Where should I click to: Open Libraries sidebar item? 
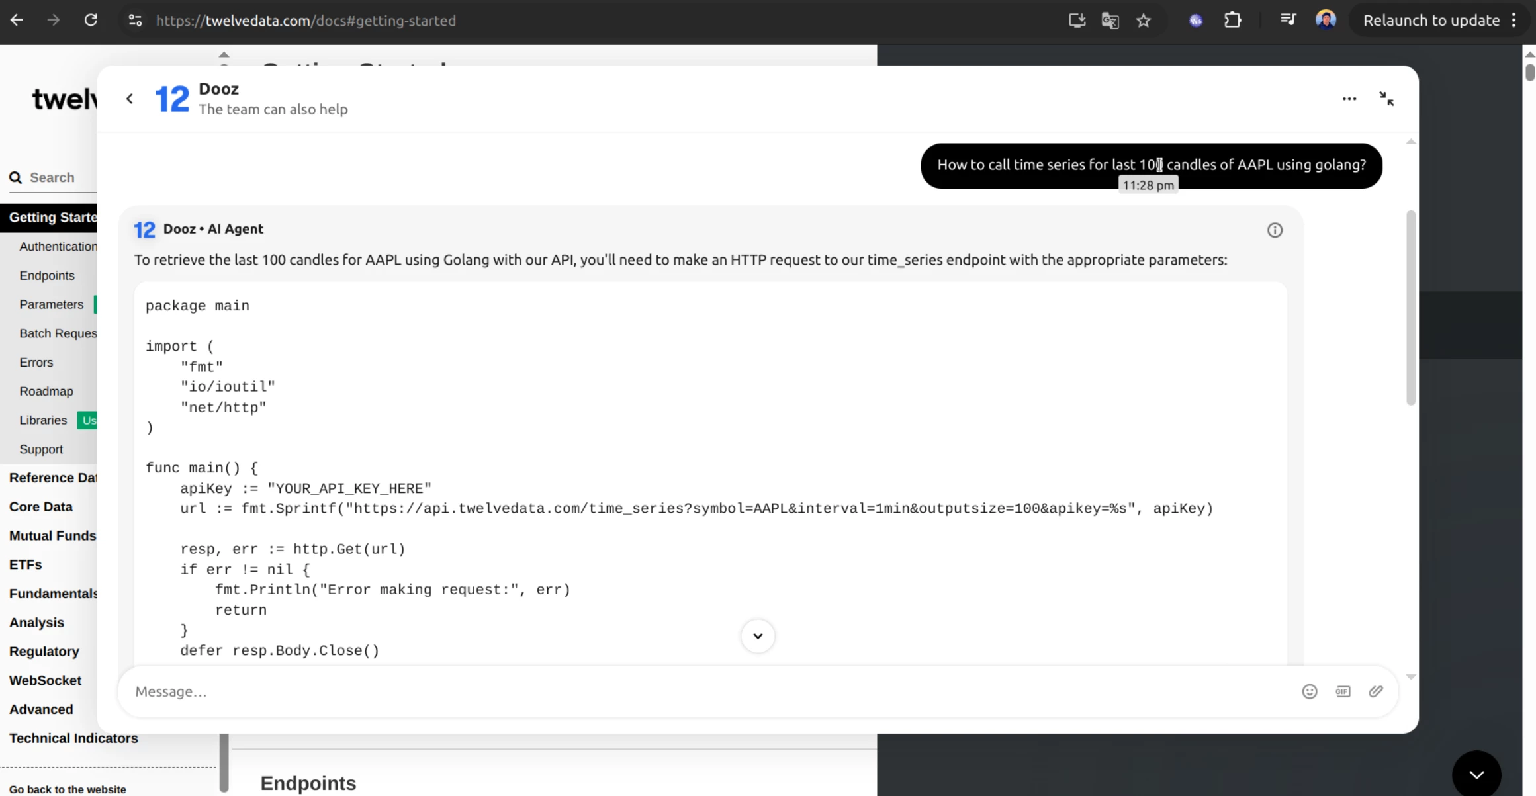[x=43, y=420]
